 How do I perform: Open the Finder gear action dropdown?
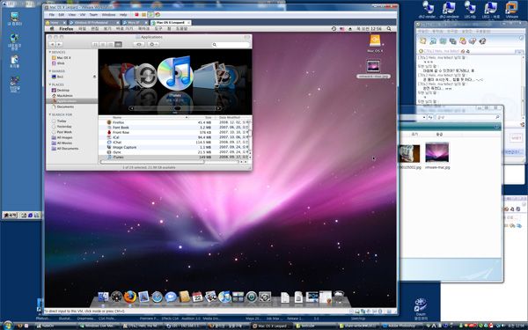click(x=153, y=45)
